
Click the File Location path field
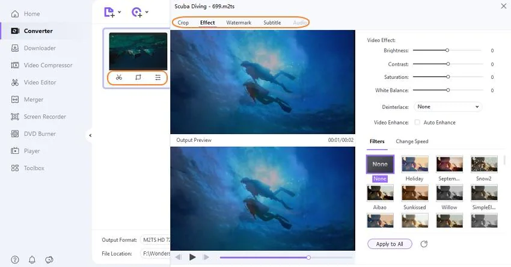point(156,253)
